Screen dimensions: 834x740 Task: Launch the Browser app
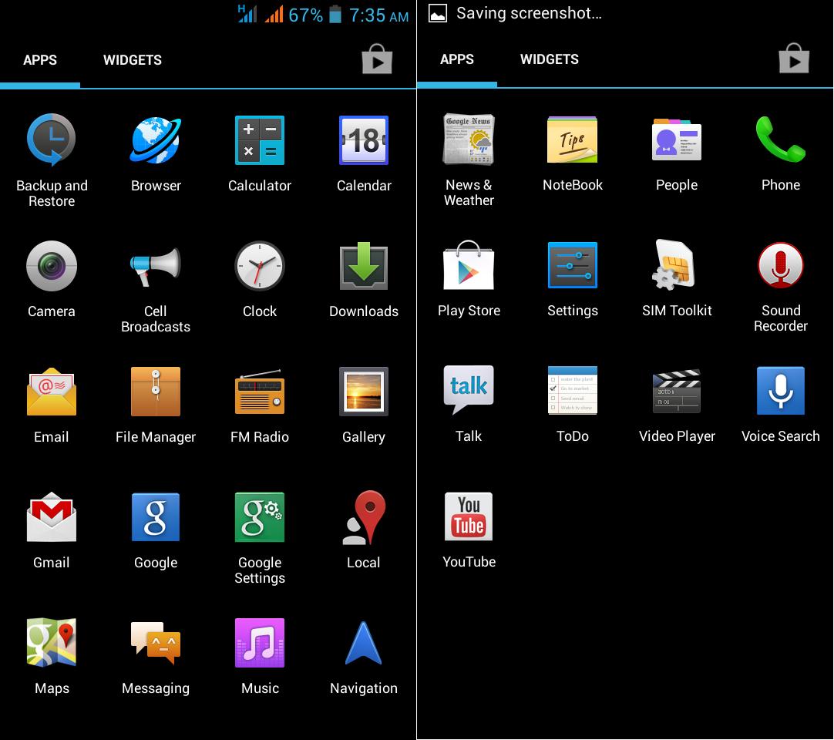pos(155,140)
